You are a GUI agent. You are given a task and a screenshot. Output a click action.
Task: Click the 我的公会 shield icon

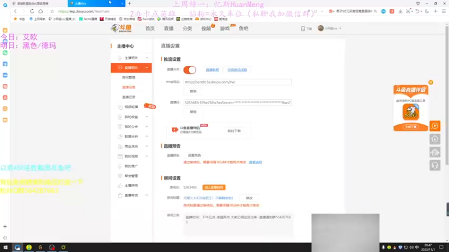120,127
